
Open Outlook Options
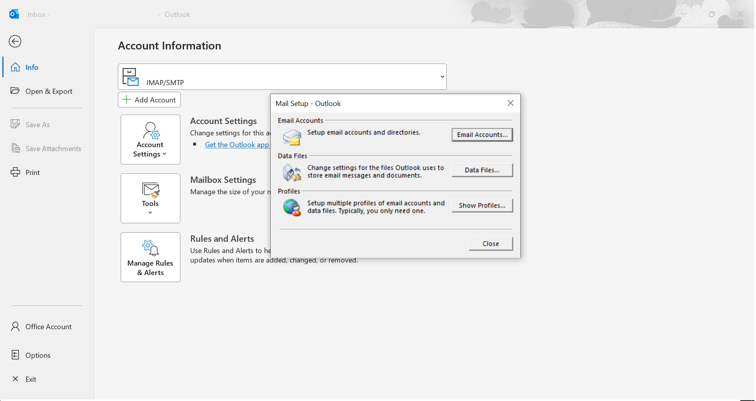(x=47, y=355)
